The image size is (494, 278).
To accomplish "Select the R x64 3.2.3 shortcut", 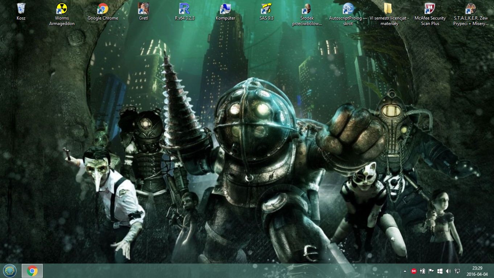I will pos(185,11).
